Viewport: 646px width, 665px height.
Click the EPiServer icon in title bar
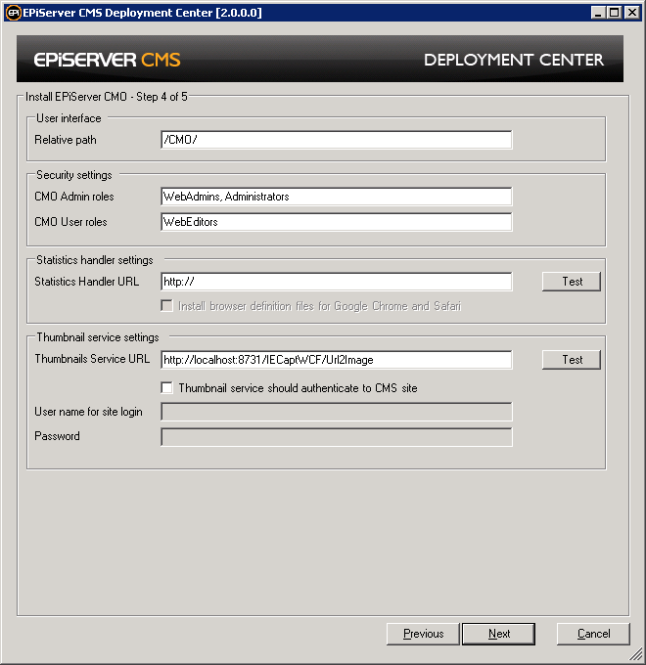click(13, 13)
